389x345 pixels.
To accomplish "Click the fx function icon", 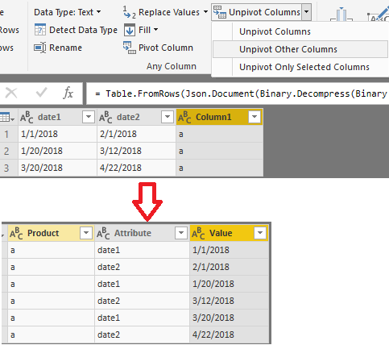I will coord(68,93).
